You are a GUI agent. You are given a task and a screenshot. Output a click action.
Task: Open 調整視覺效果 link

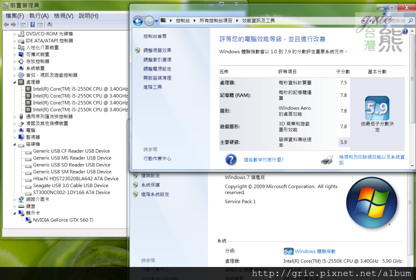[157, 50]
